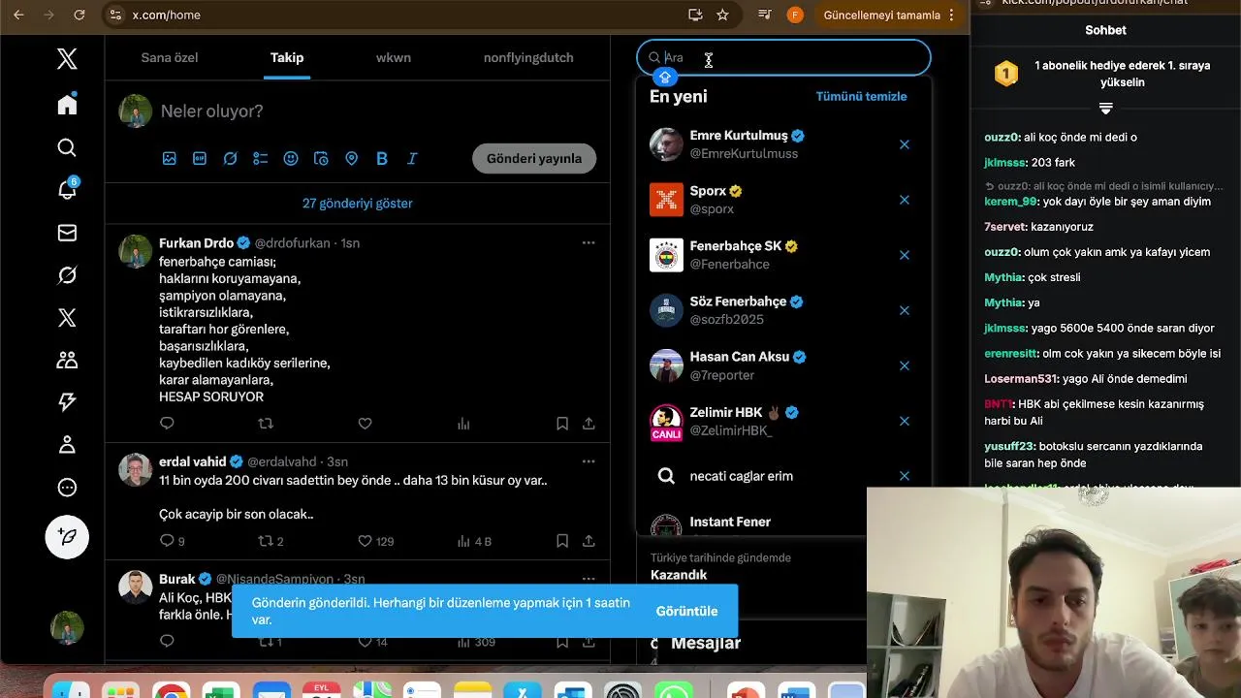Open emoji picker in composer
The width and height of the screenshot is (1241, 698).
pyautogui.click(x=291, y=158)
